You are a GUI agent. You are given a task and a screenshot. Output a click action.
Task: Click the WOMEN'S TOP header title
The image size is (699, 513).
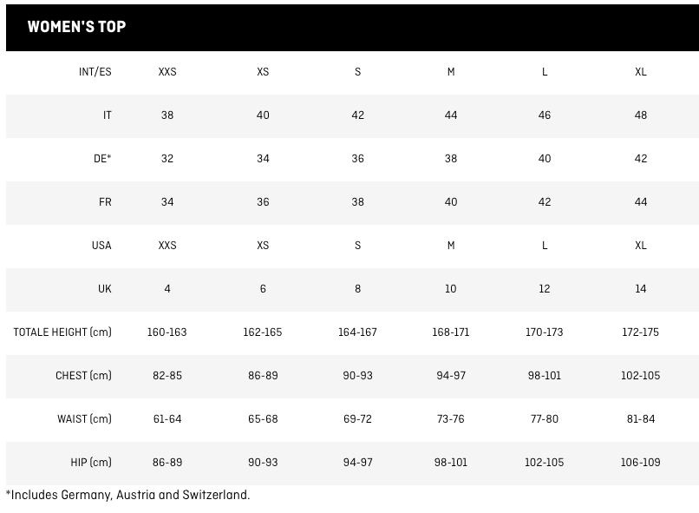point(76,27)
